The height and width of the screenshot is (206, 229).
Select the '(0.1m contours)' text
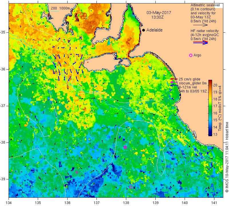[x=203, y=9]
